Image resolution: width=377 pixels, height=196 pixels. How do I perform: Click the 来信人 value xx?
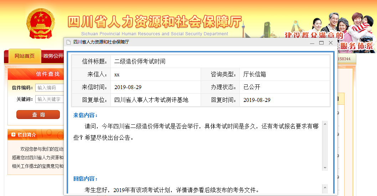click(117, 74)
